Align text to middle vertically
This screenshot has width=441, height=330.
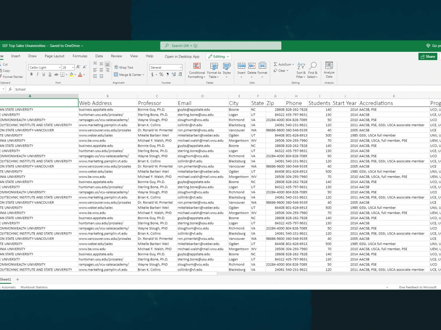pos(101,64)
